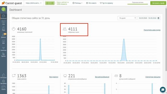Image resolution: width=167 pixels, height=94 pixels.
Task: Open the chat widget button
Action: pos(163,90)
